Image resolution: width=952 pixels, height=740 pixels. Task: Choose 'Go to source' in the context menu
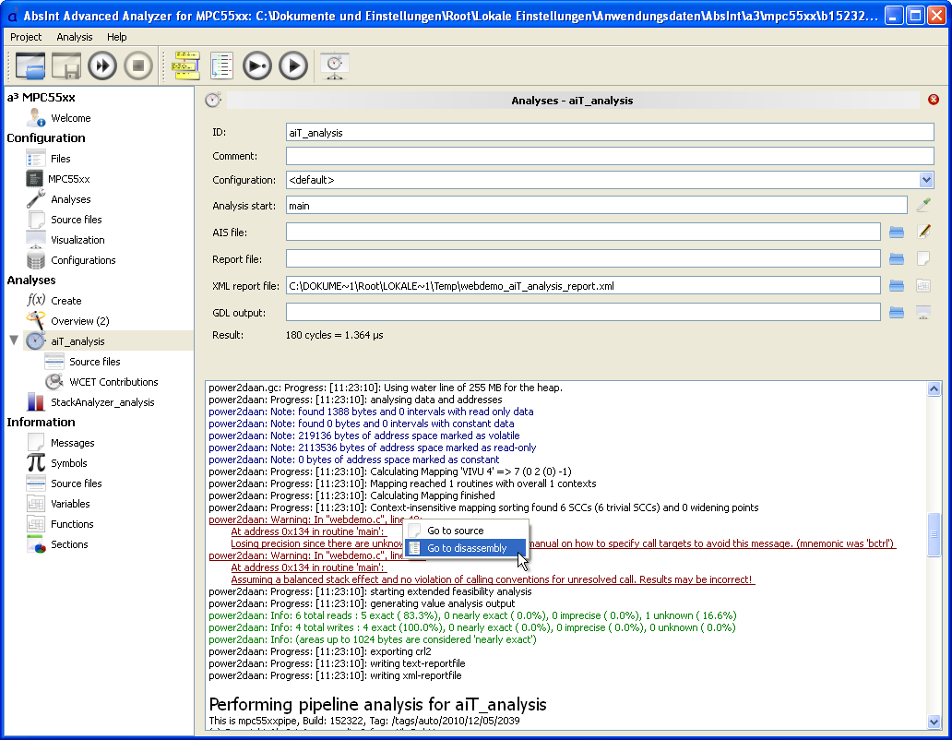coord(466,531)
